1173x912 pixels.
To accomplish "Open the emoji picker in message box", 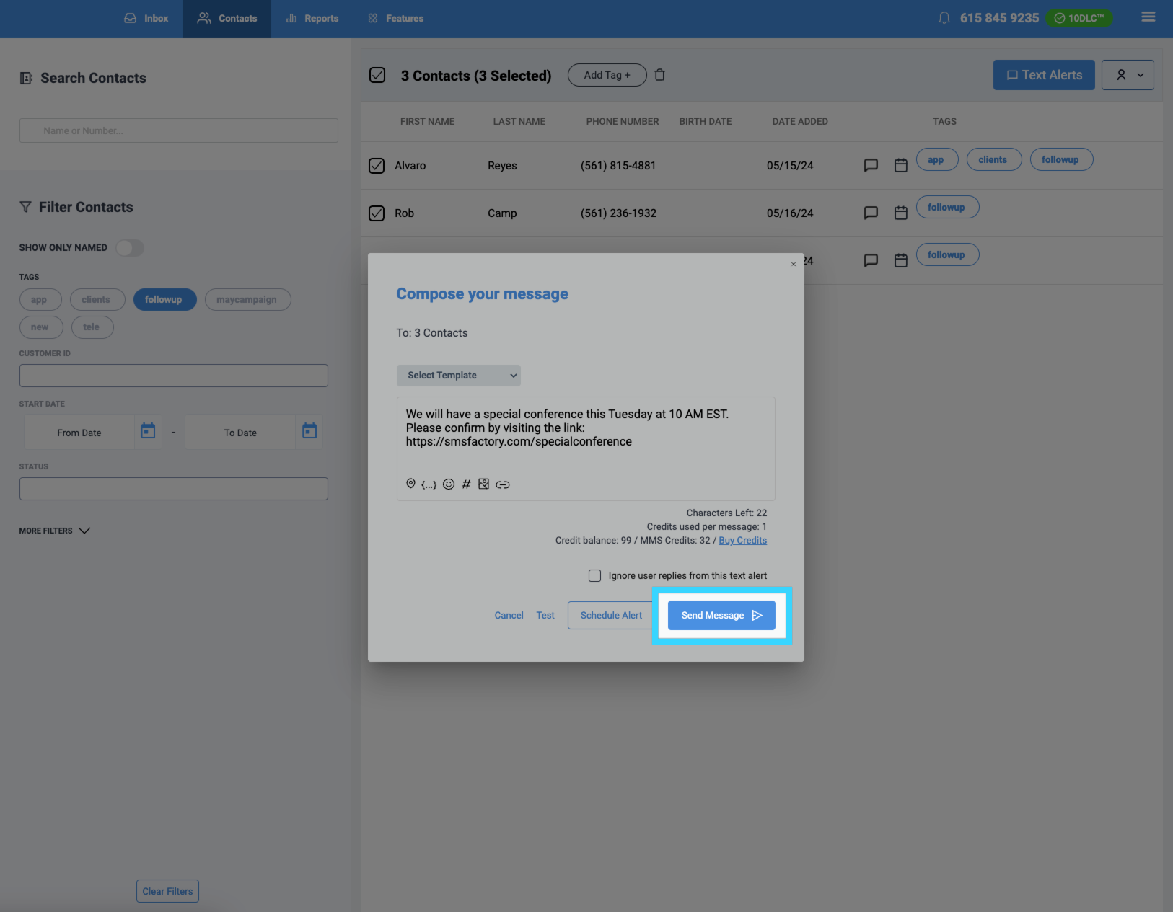I will (449, 484).
